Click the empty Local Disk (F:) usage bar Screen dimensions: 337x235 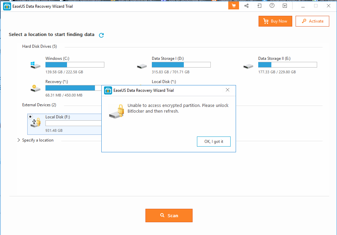pos(73,123)
